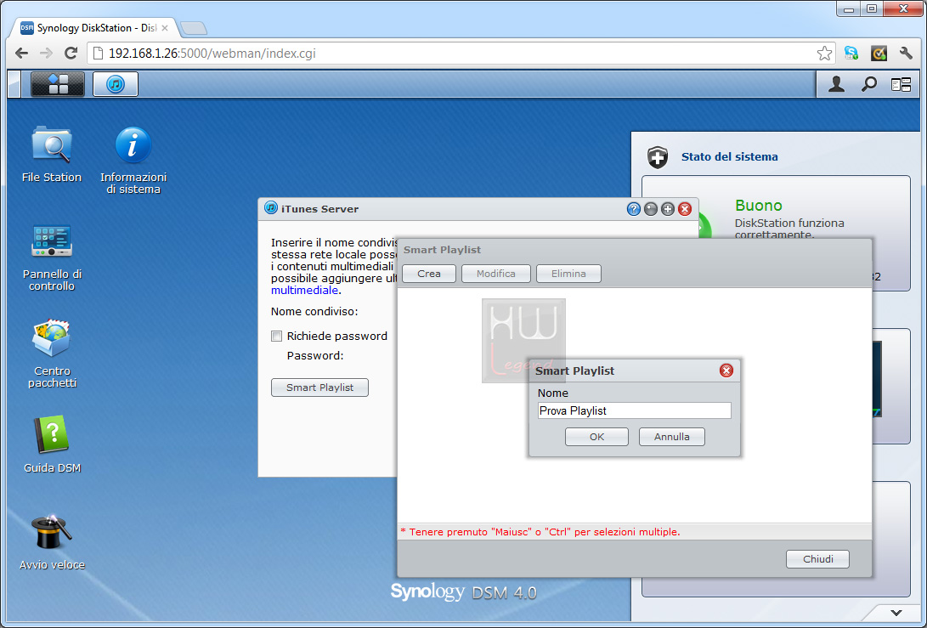The height and width of the screenshot is (628, 927).
Task: Click the Buono status text
Action: [759, 205]
